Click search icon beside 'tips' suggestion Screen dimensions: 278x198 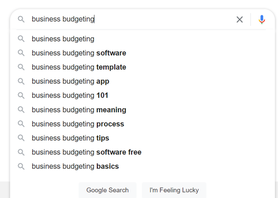click(21, 138)
